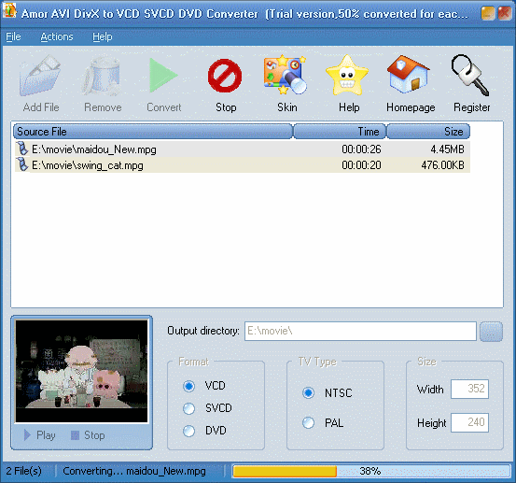This screenshot has height=483, width=516.
Task: Click the Remove trash can icon
Action: pos(102,76)
